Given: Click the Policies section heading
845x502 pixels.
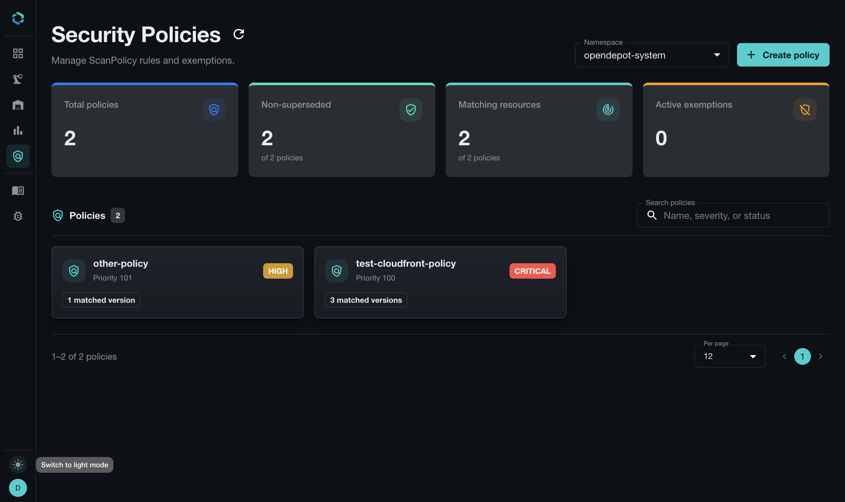Looking at the screenshot, I should point(87,215).
